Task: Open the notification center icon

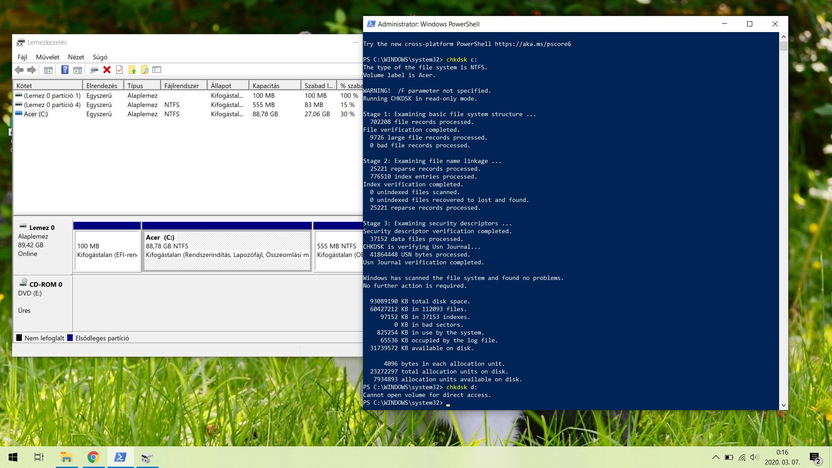Action: coord(815,458)
